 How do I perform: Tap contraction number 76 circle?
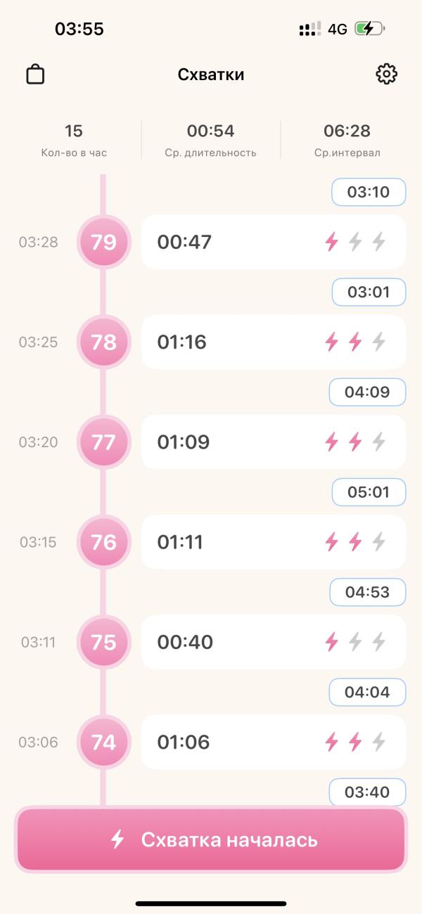click(x=103, y=542)
